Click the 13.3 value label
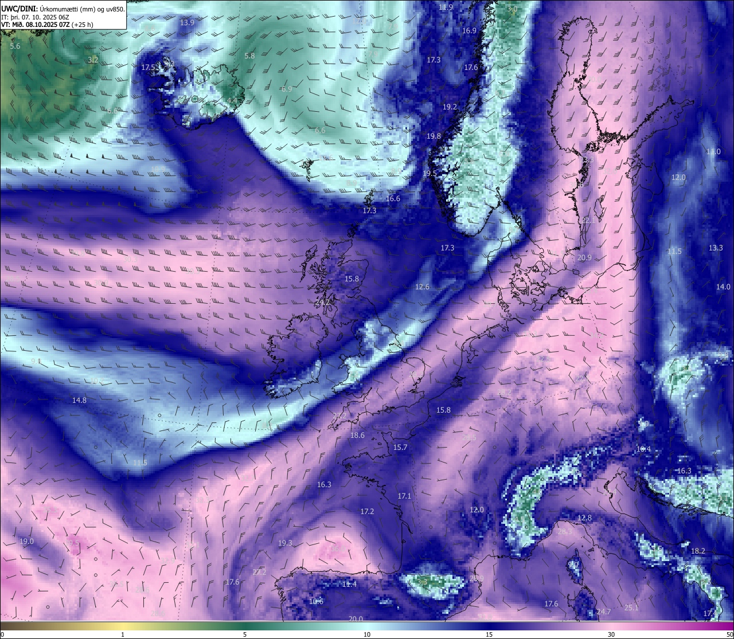 [716, 248]
